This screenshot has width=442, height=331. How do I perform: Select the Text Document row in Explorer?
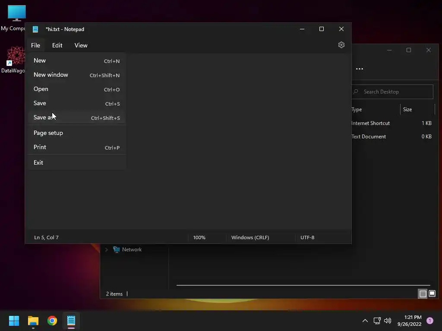pos(392,137)
